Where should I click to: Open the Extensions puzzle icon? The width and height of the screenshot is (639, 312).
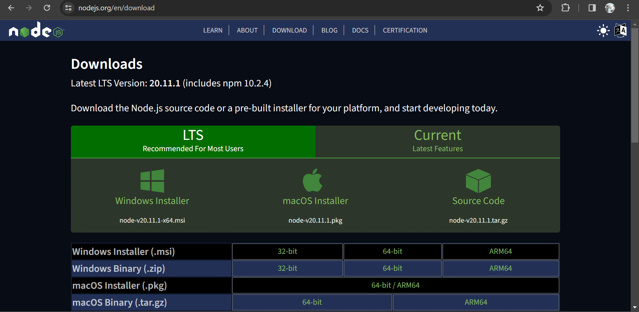tap(565, 8)
